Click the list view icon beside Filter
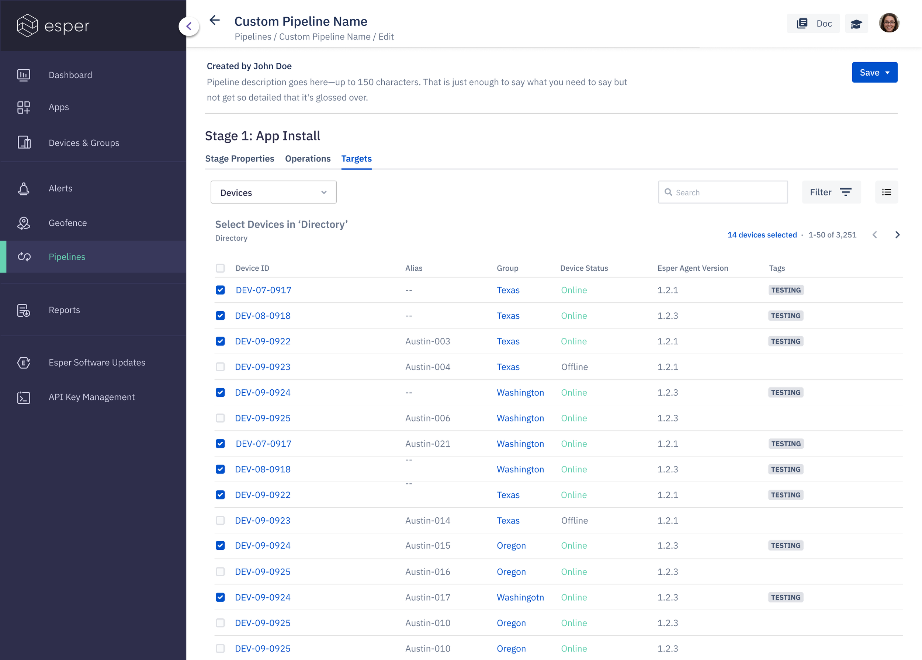 [886, 192]
